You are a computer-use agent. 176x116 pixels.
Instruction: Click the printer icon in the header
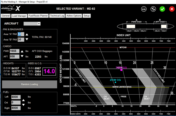(144, 9)
